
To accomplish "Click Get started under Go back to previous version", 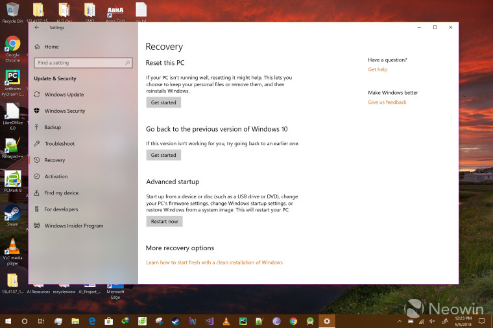I will (x=163, y=155).
